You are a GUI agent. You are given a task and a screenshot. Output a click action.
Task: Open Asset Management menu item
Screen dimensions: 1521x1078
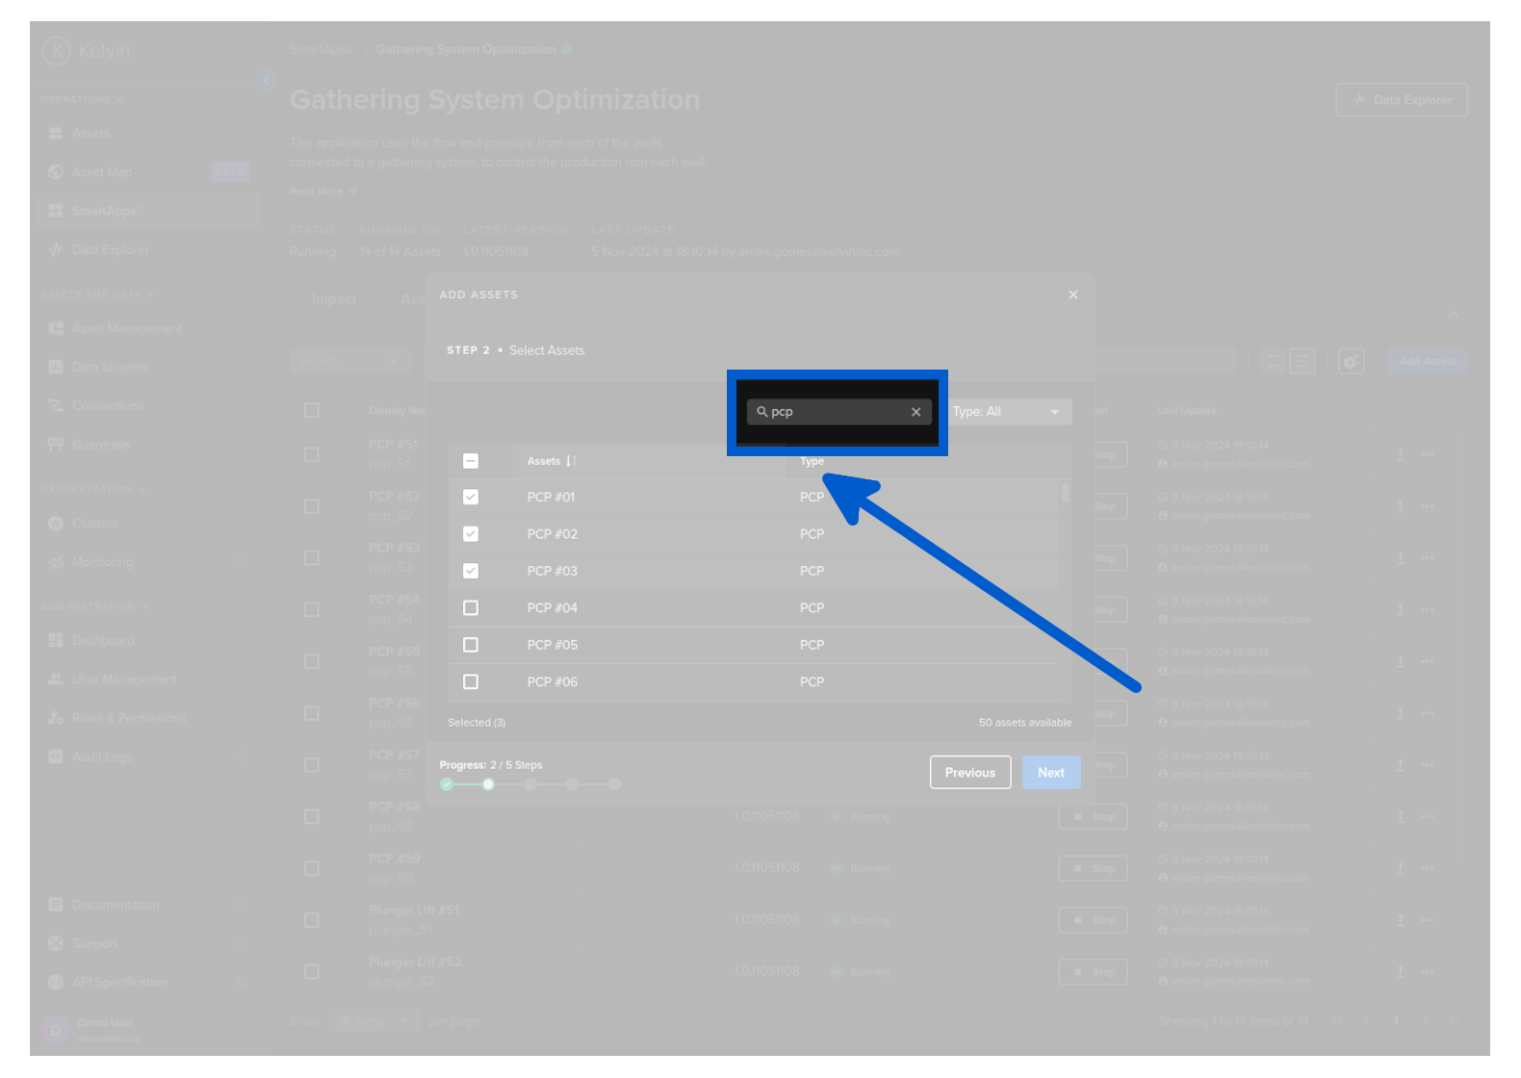coord(126,328)
